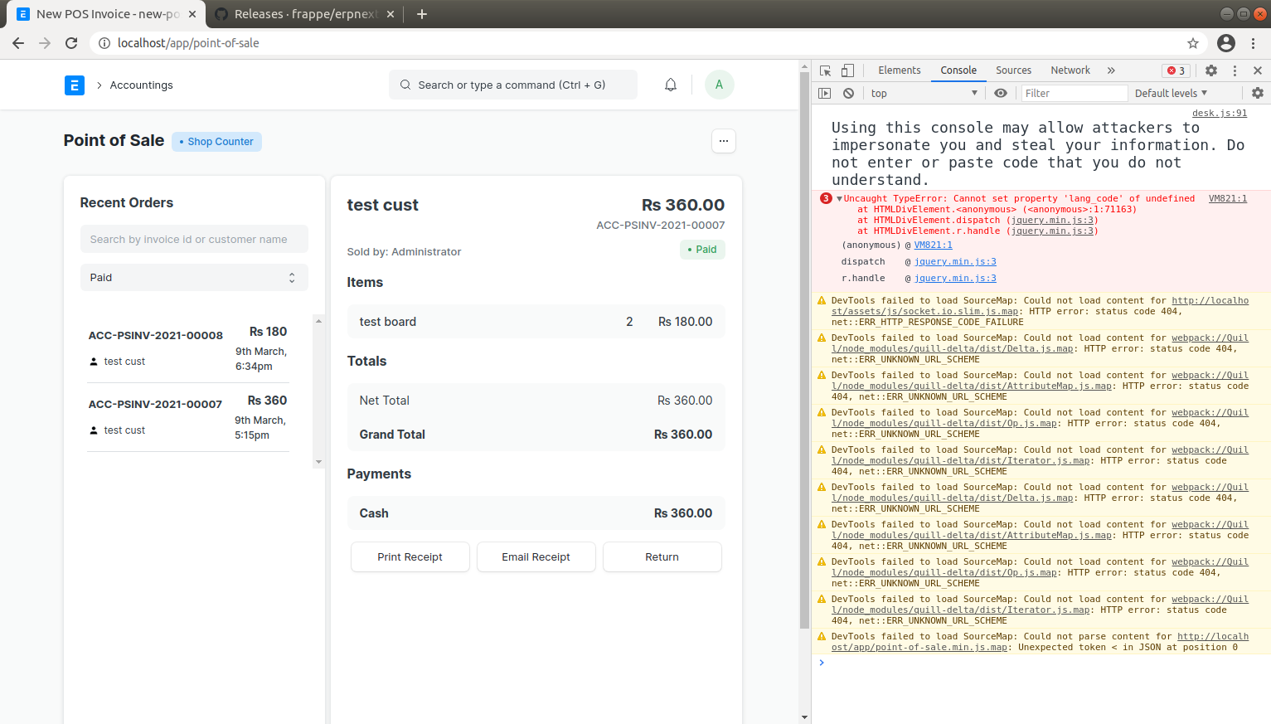Clear the console with the clear icon

847,93
